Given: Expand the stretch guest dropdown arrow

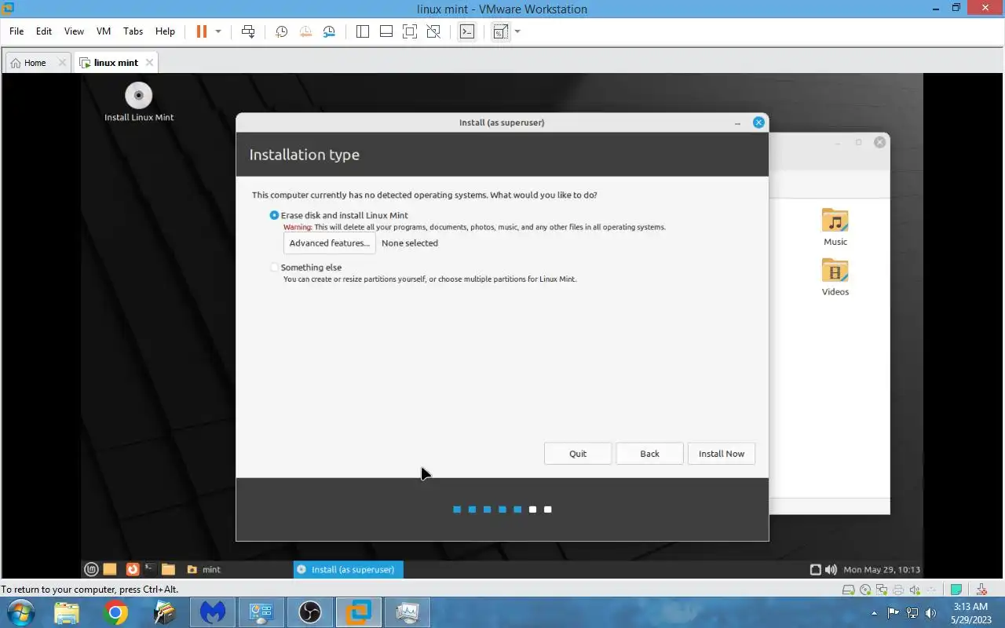Looking at the screenshot, I should 517,31.
